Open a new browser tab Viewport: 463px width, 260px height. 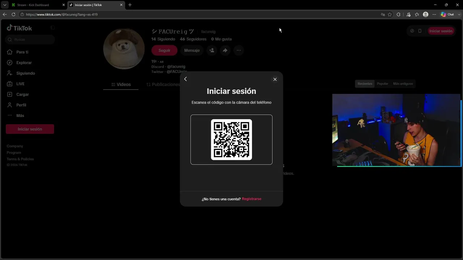pyautogui.click(x=130, y=5)
